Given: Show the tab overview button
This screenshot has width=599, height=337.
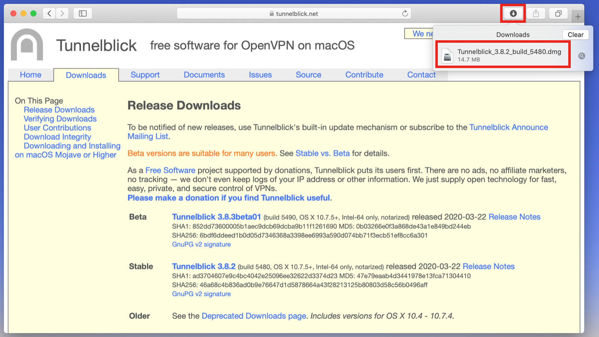Looking at the screenshot, I should click(x=558, y=14).
